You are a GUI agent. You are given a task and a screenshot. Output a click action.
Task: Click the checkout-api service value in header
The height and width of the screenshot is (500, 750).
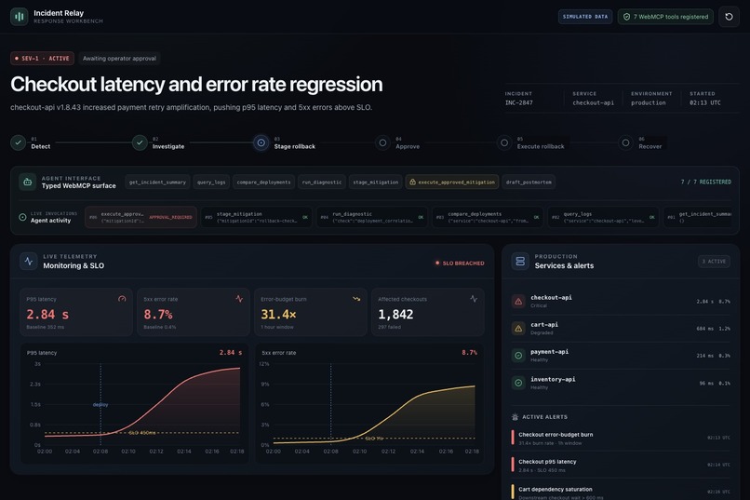coord(593,102)
